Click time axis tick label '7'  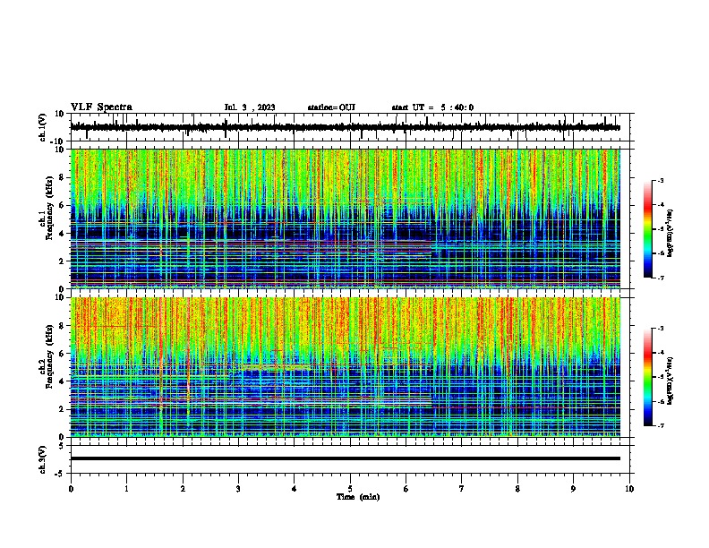point(462,489)
